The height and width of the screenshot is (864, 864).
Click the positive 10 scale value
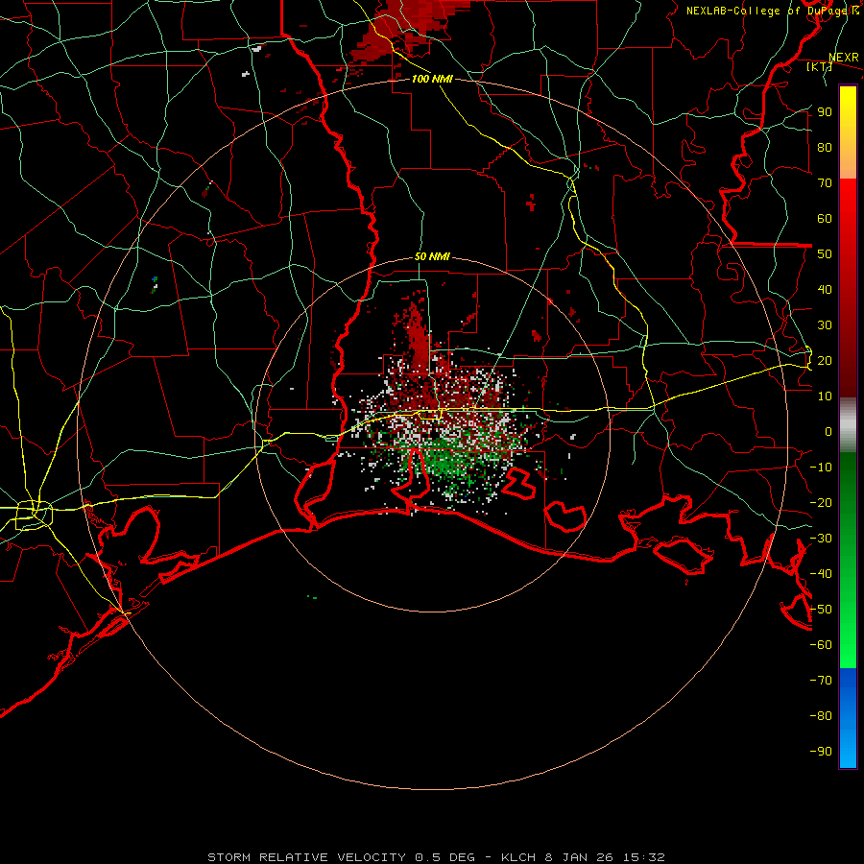click(x=825, y=396)
